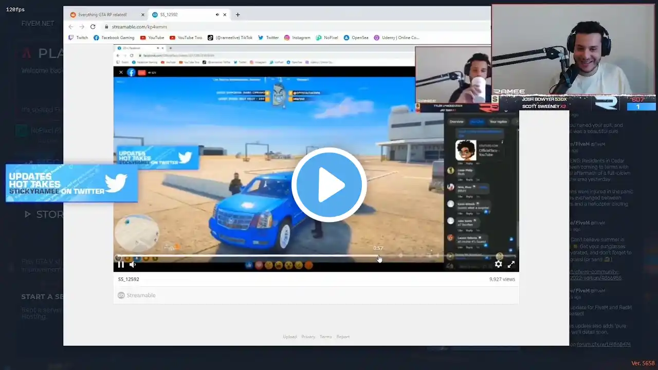Click the Streamable logo link
The image size is (658, 370).
click(x=137, y=295)
